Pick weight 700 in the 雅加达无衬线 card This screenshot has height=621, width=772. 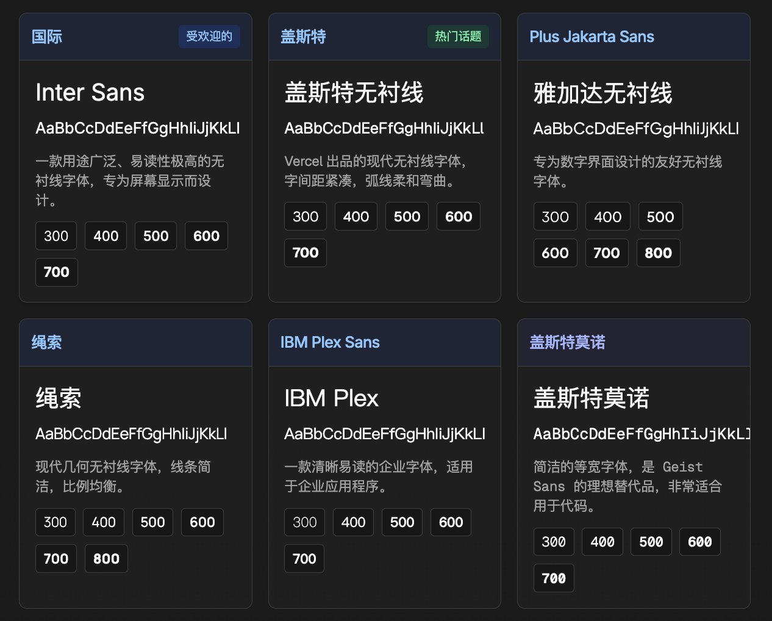tap(607, 253)
